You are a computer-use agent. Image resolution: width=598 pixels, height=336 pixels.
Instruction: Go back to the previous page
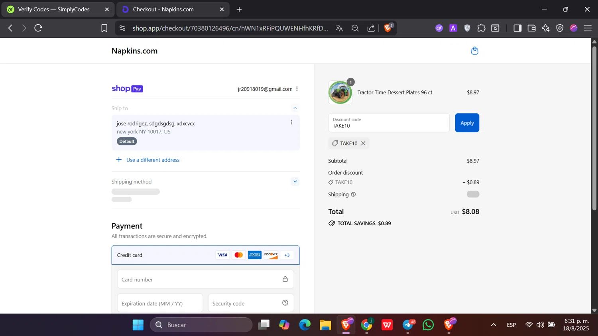click(10, 28)
